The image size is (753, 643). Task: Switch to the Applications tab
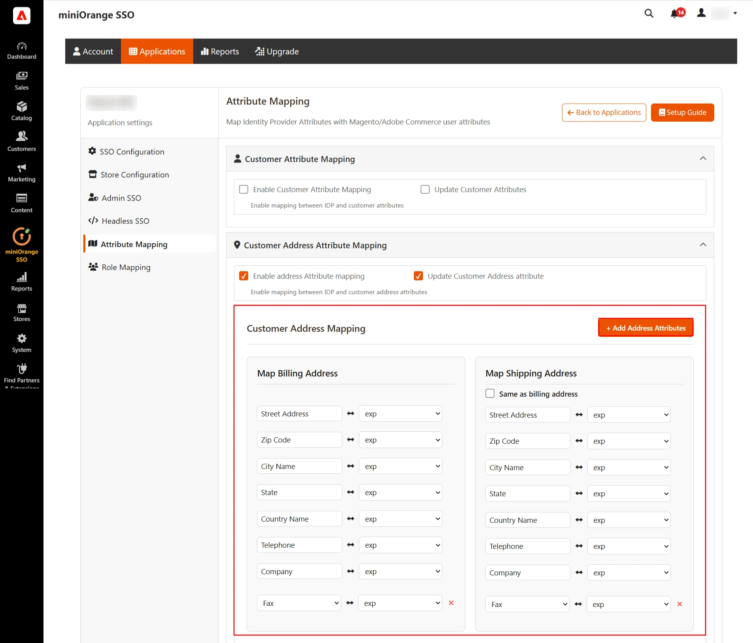(157, 51)
